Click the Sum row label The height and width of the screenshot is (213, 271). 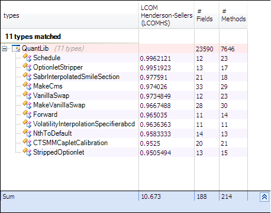pyautogui.click(x=8, y=196)
